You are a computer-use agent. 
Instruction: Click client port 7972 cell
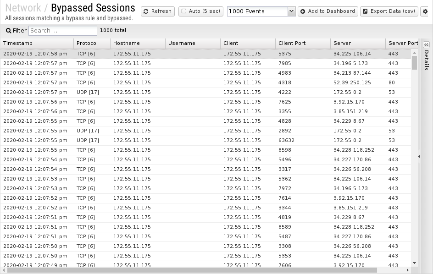pyautogui.click(x=303, y=189)
